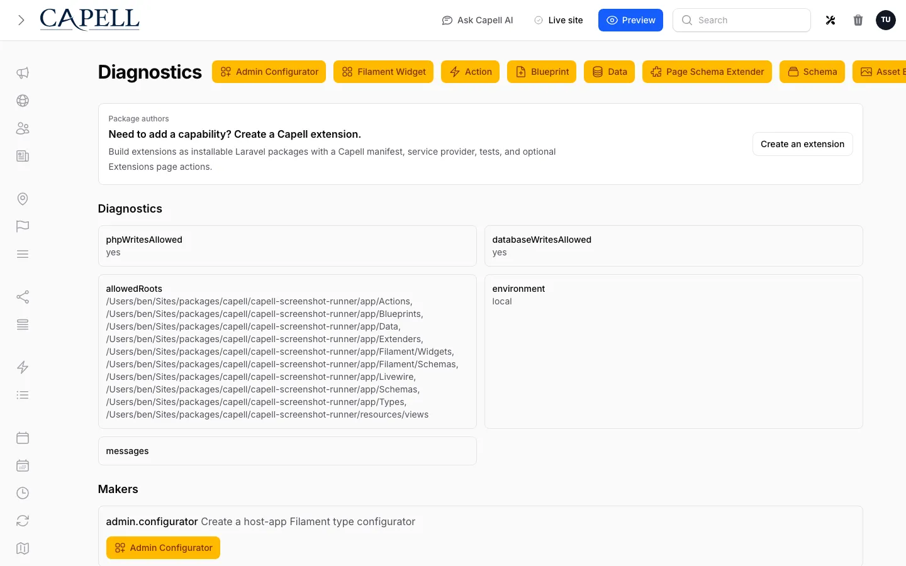Screen dimensions: 906x566
Task: Open the lightning bolt icon in sidebar
Action: 23,367
